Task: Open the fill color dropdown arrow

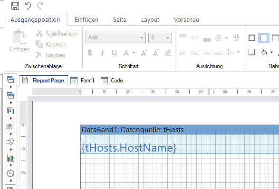Action: pyautogui.click(x=271, y=52)
